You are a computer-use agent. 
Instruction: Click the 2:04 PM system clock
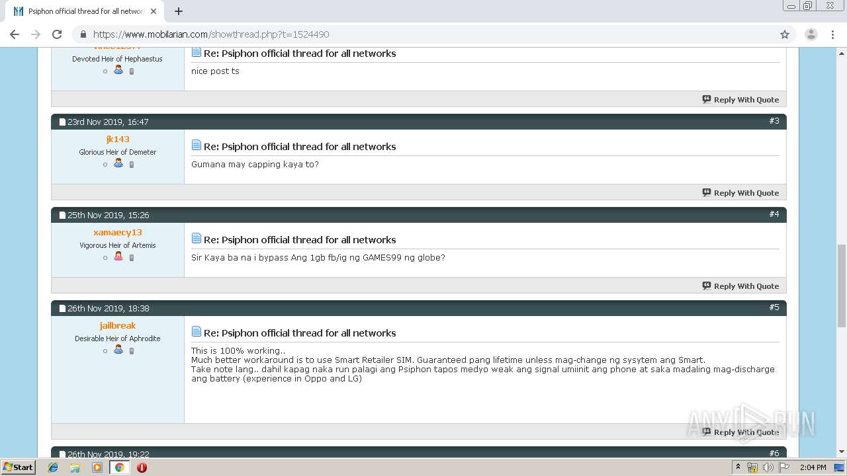click(813, 467)
